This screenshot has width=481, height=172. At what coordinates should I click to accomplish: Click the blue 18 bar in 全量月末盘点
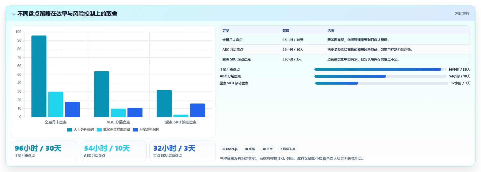click(72, 109)
